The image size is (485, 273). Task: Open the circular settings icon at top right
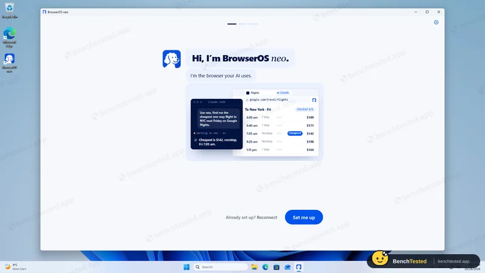coord(436,22)
